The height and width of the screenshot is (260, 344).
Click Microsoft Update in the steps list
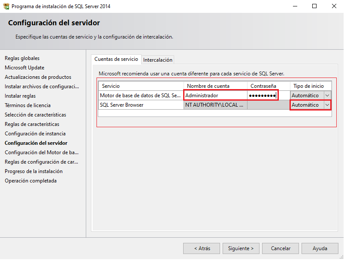(24, 68)
